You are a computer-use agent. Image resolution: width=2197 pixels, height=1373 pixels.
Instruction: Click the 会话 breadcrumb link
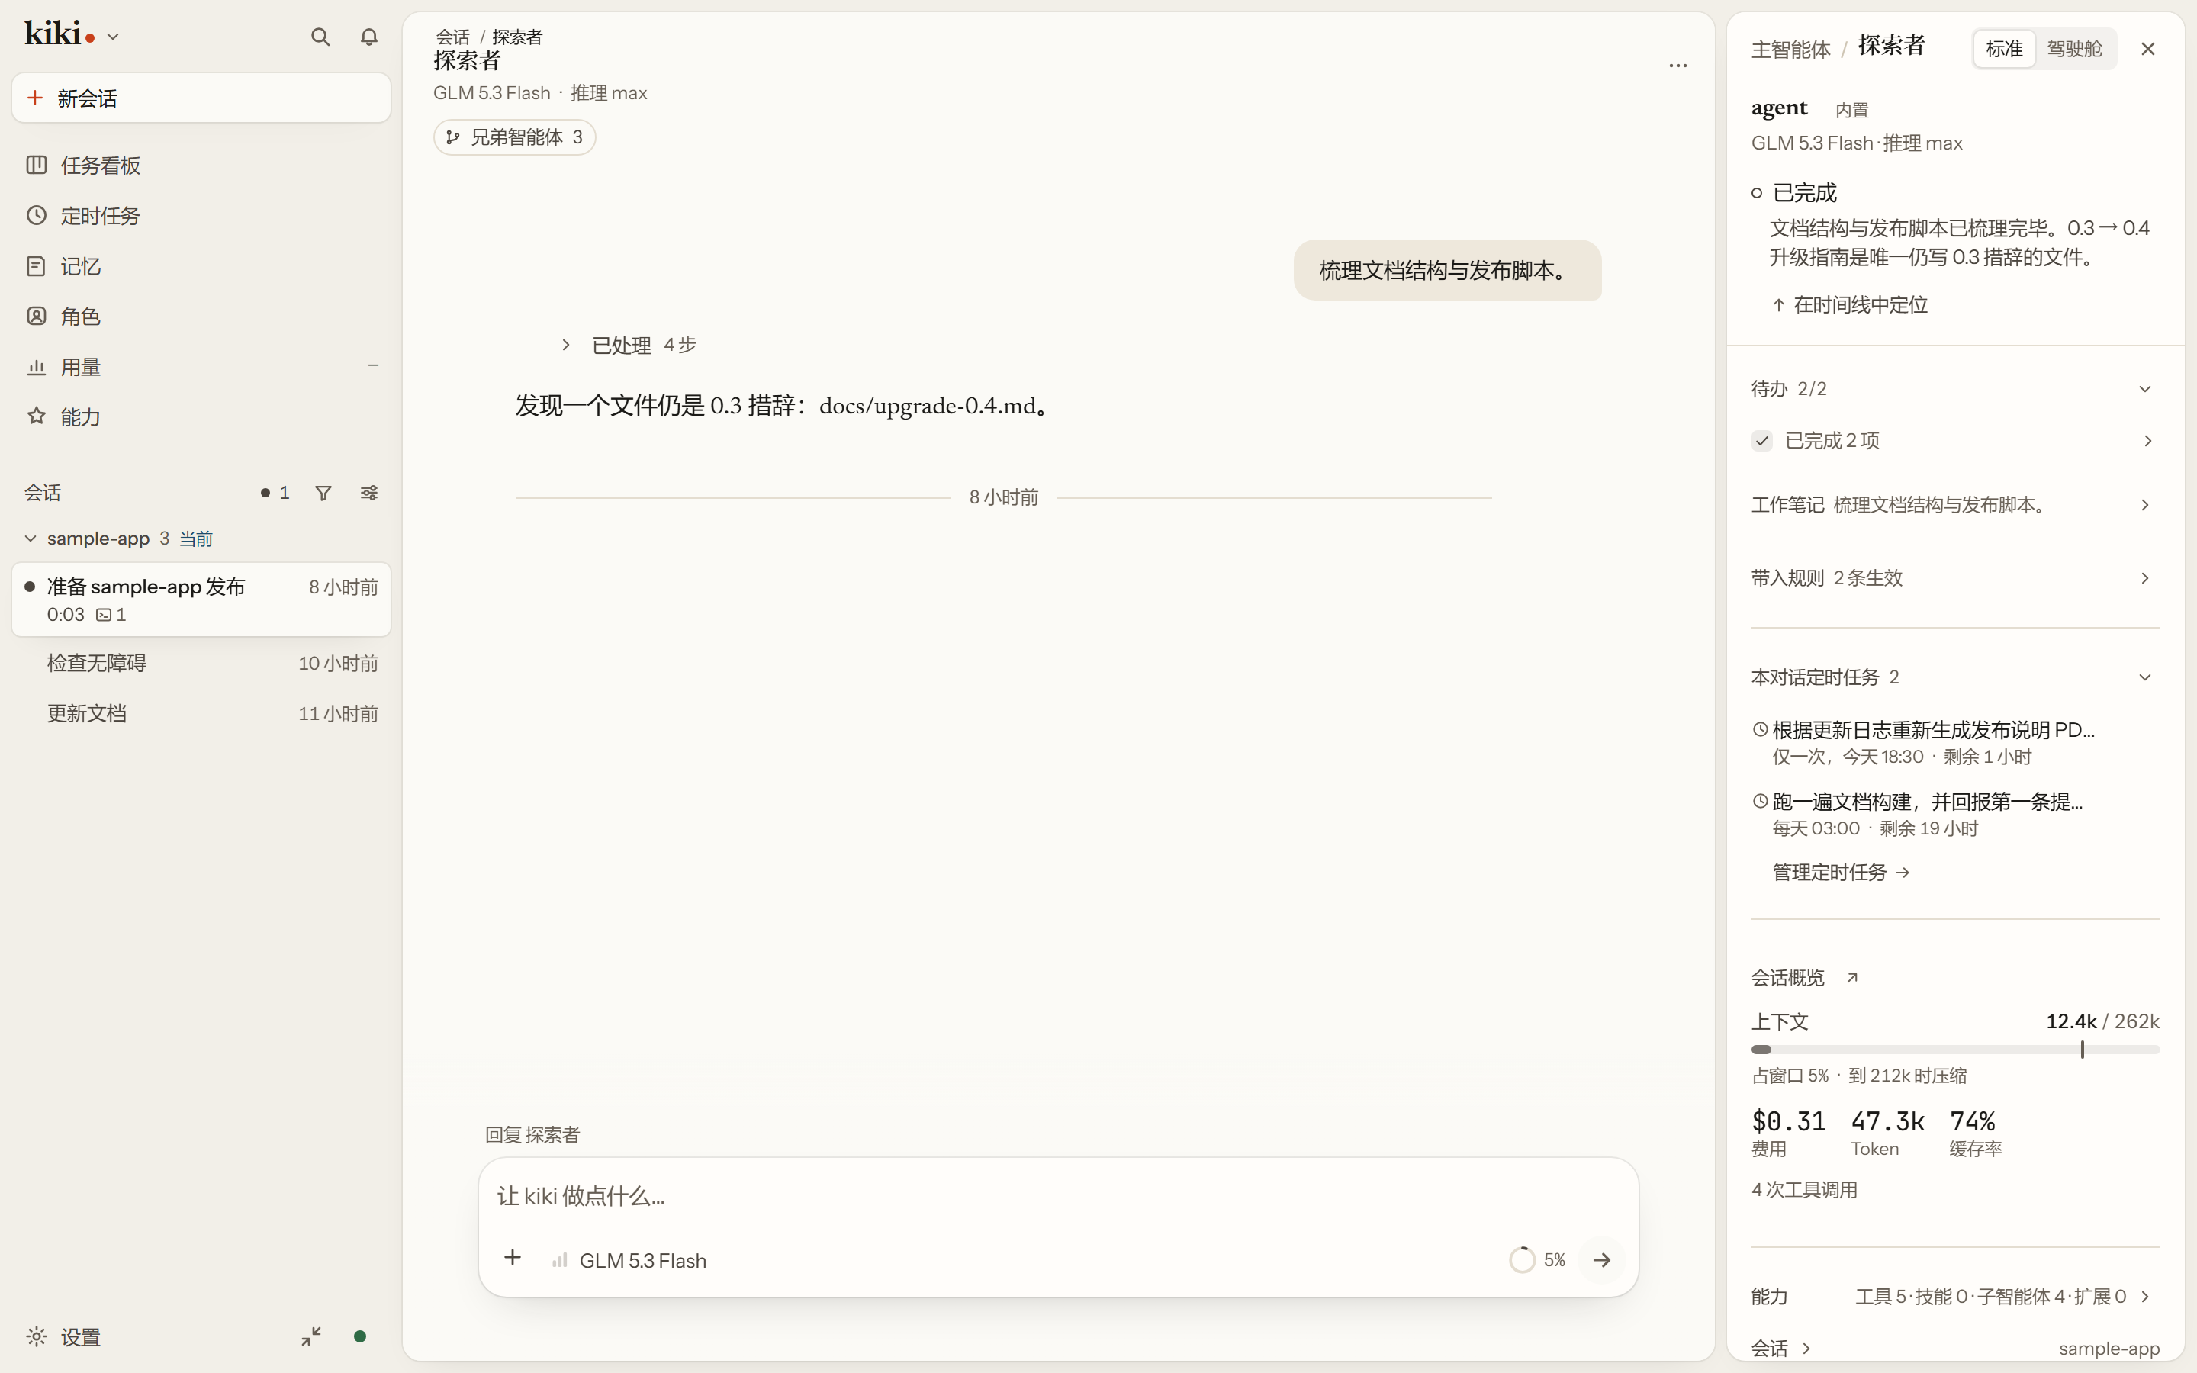452,37
